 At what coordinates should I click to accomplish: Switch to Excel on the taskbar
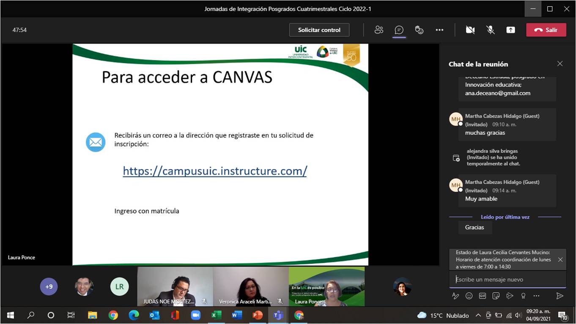[x=216, y=315]
